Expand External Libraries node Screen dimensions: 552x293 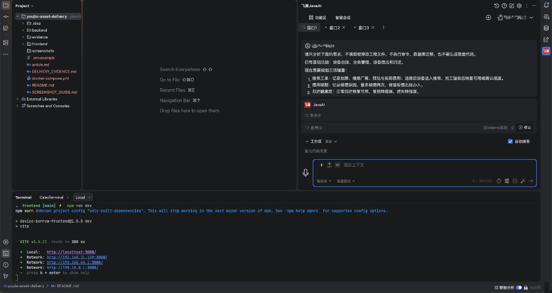point(17,99)
